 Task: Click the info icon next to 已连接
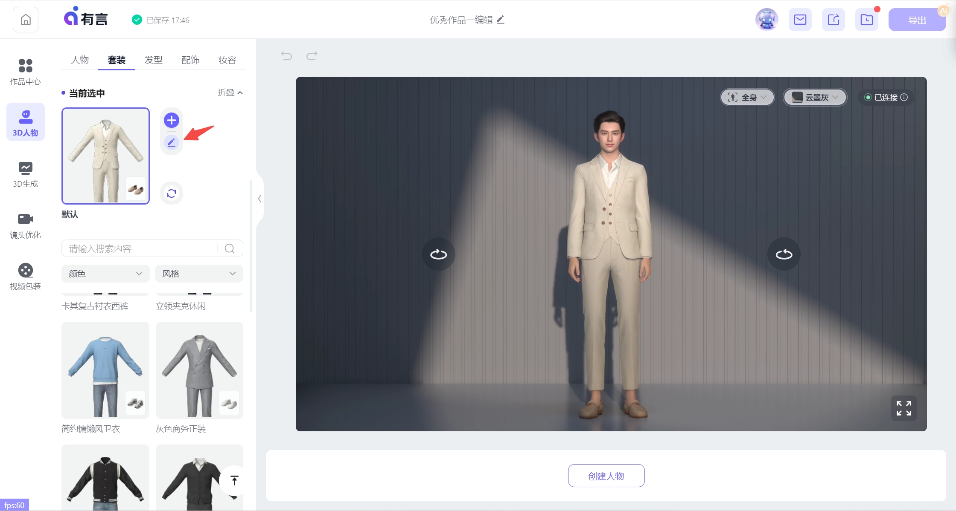[904, 98]
